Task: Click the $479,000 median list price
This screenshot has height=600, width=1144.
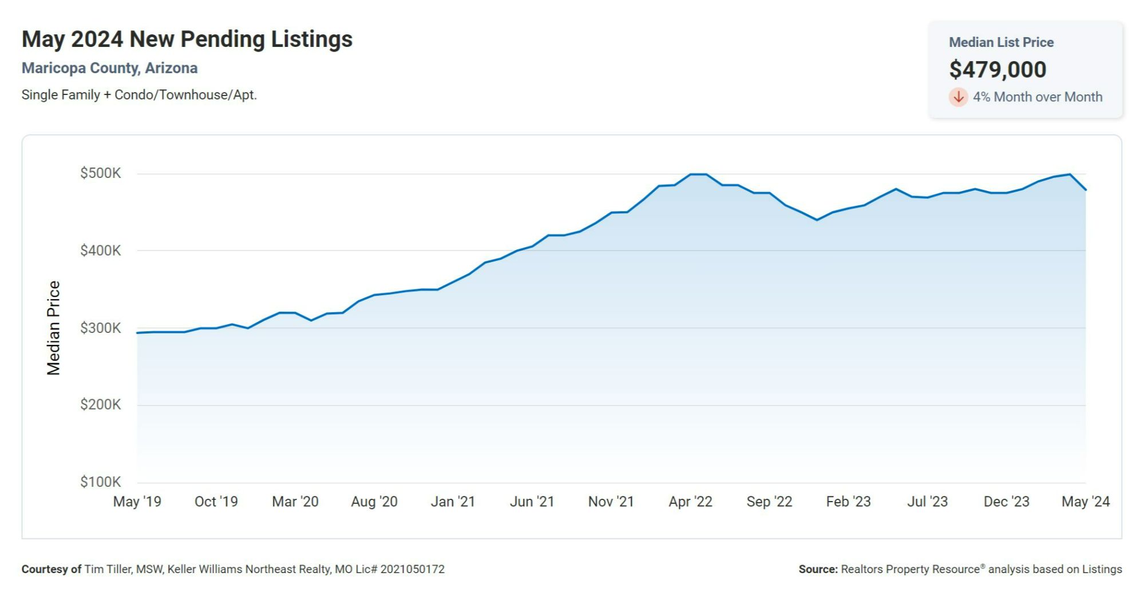Action: click(x=997, y=70)
